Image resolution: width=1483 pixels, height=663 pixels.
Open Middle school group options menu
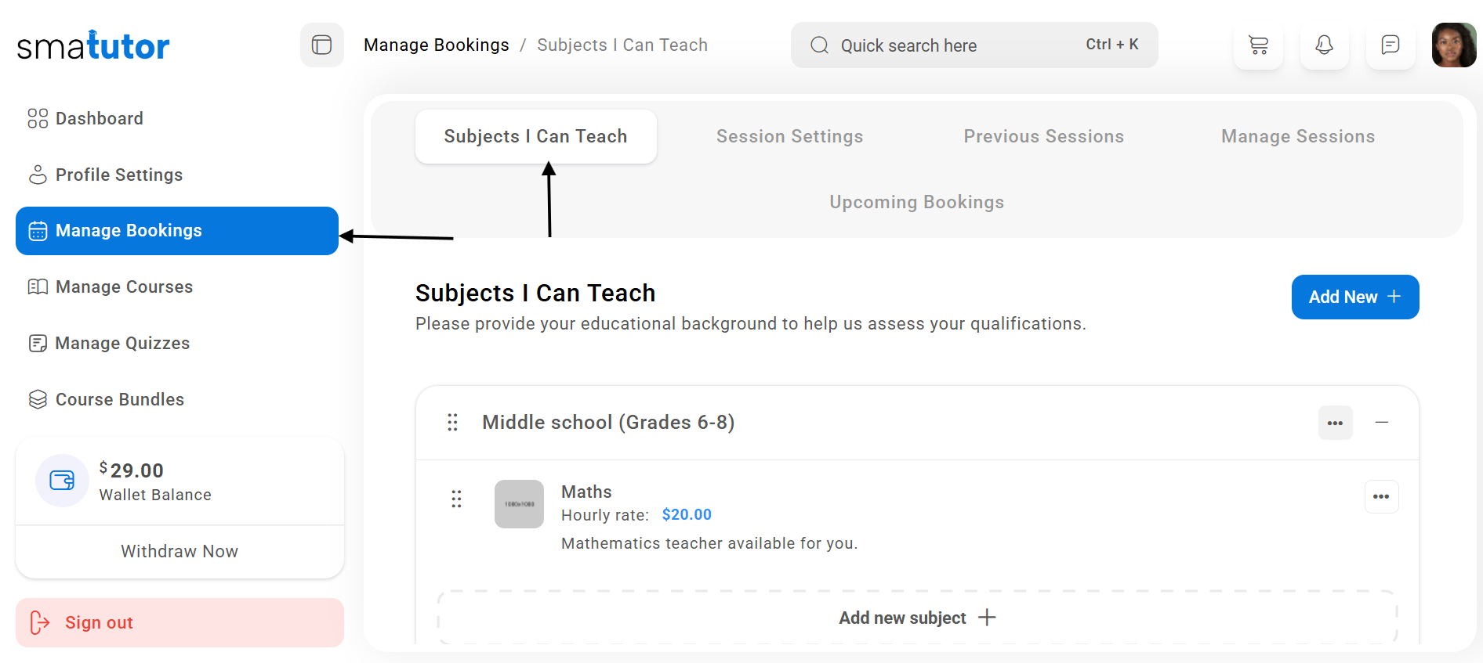click(x=1335, y=423)
